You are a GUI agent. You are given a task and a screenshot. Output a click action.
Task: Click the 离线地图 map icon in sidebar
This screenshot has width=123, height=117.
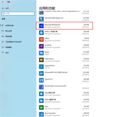point(3,36)
